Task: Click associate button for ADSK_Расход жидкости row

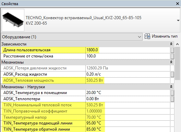Action: coord(172,75)
